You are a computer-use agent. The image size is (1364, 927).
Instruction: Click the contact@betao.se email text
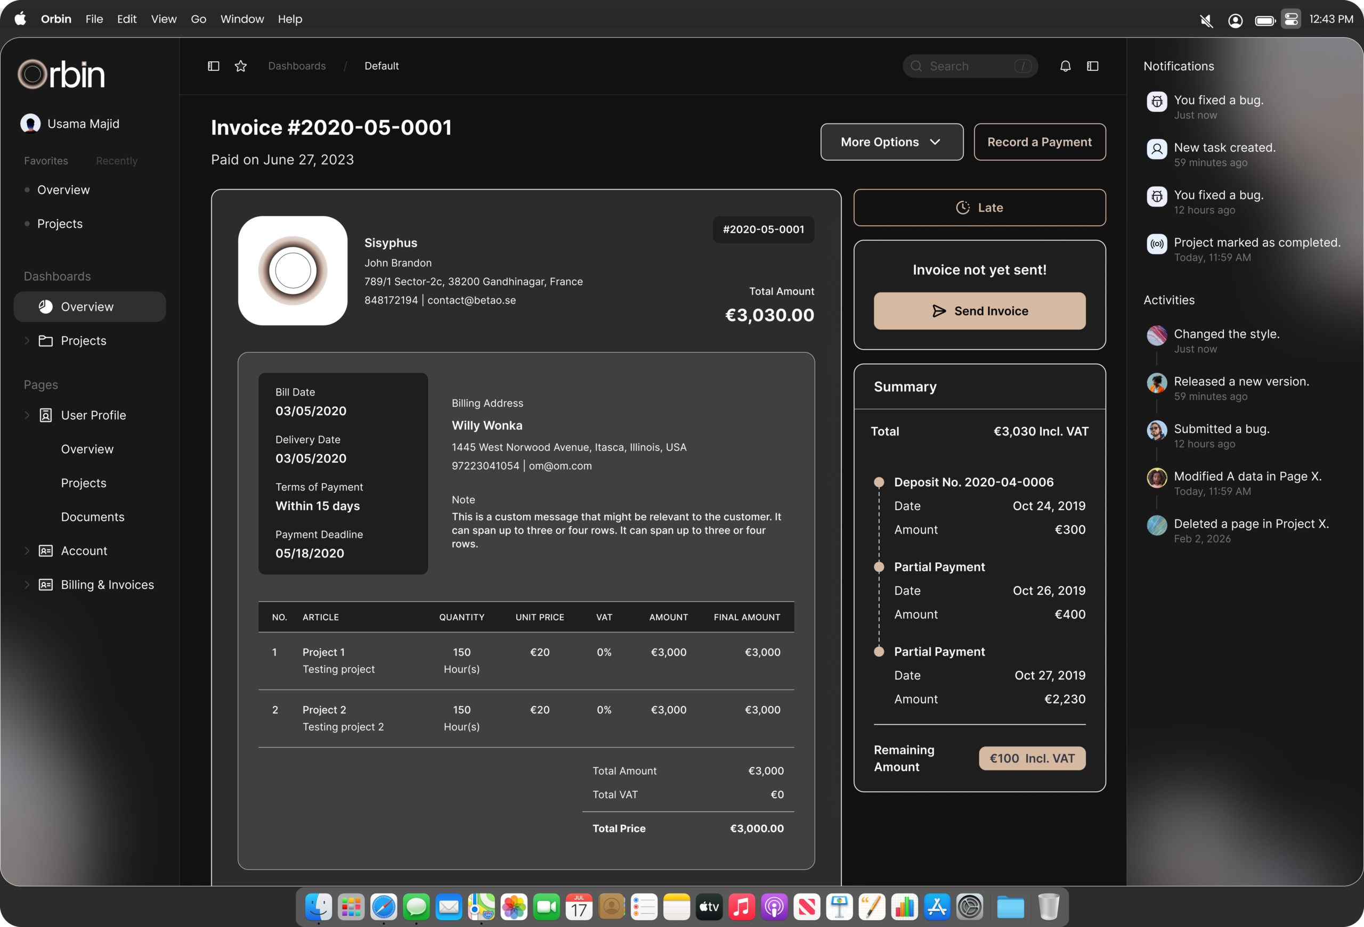pos(472,300)
